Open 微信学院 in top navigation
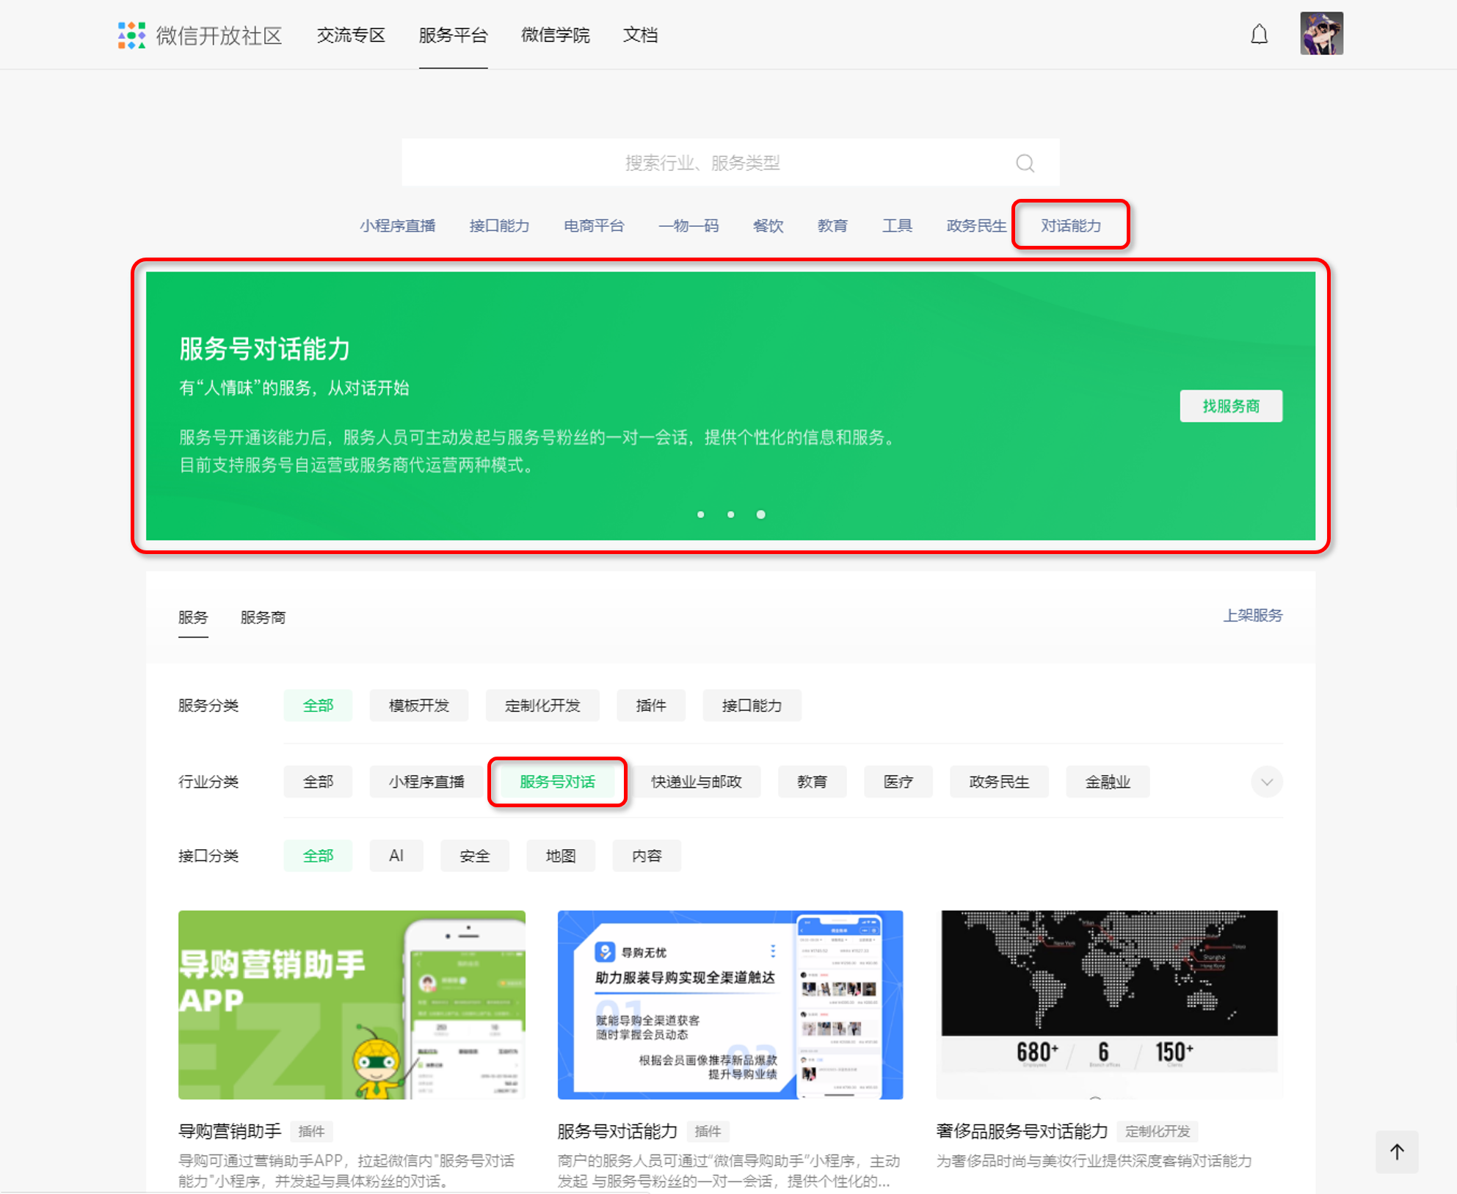The width and height of the screenshot is (1457, 1194). tap(555, 35)
